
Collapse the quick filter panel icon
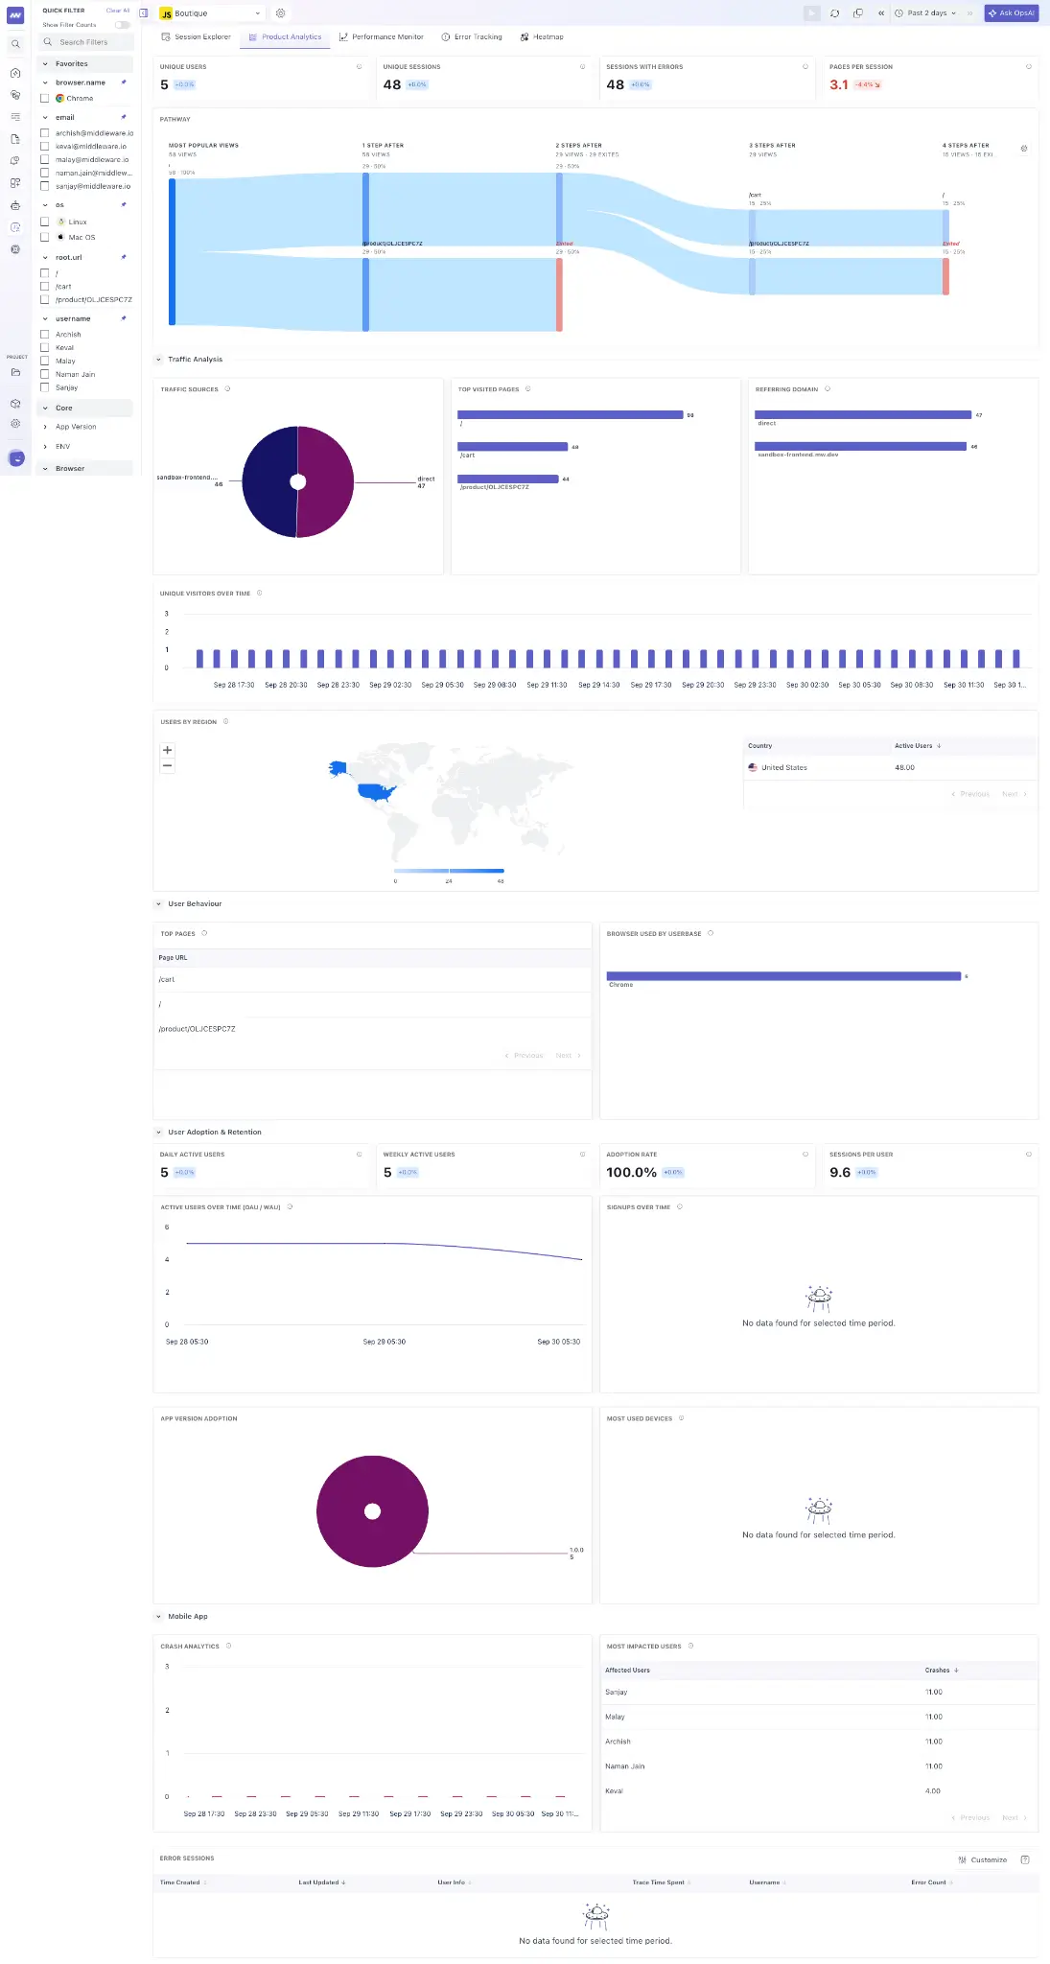[x=144, y=13]
